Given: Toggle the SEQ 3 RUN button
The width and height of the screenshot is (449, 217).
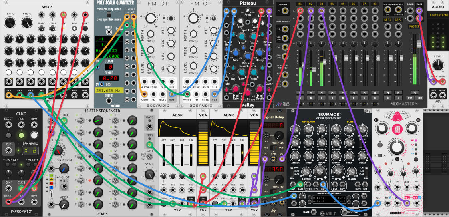Looking at the screenshot, I should (74, 28).
